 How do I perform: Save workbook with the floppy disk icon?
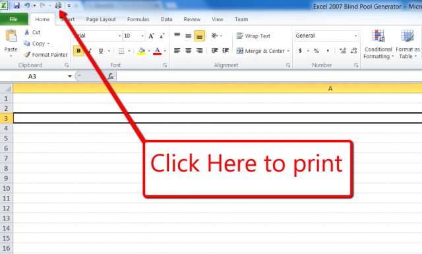tap(16, 5)
